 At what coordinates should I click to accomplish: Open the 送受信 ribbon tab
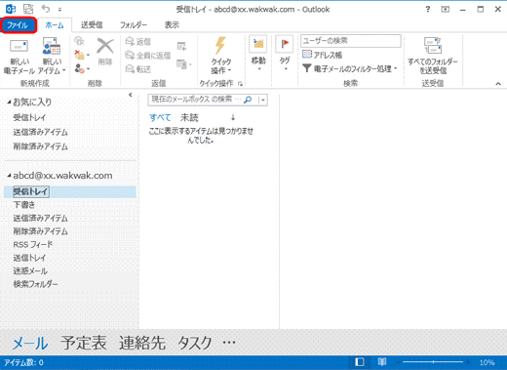92,25
